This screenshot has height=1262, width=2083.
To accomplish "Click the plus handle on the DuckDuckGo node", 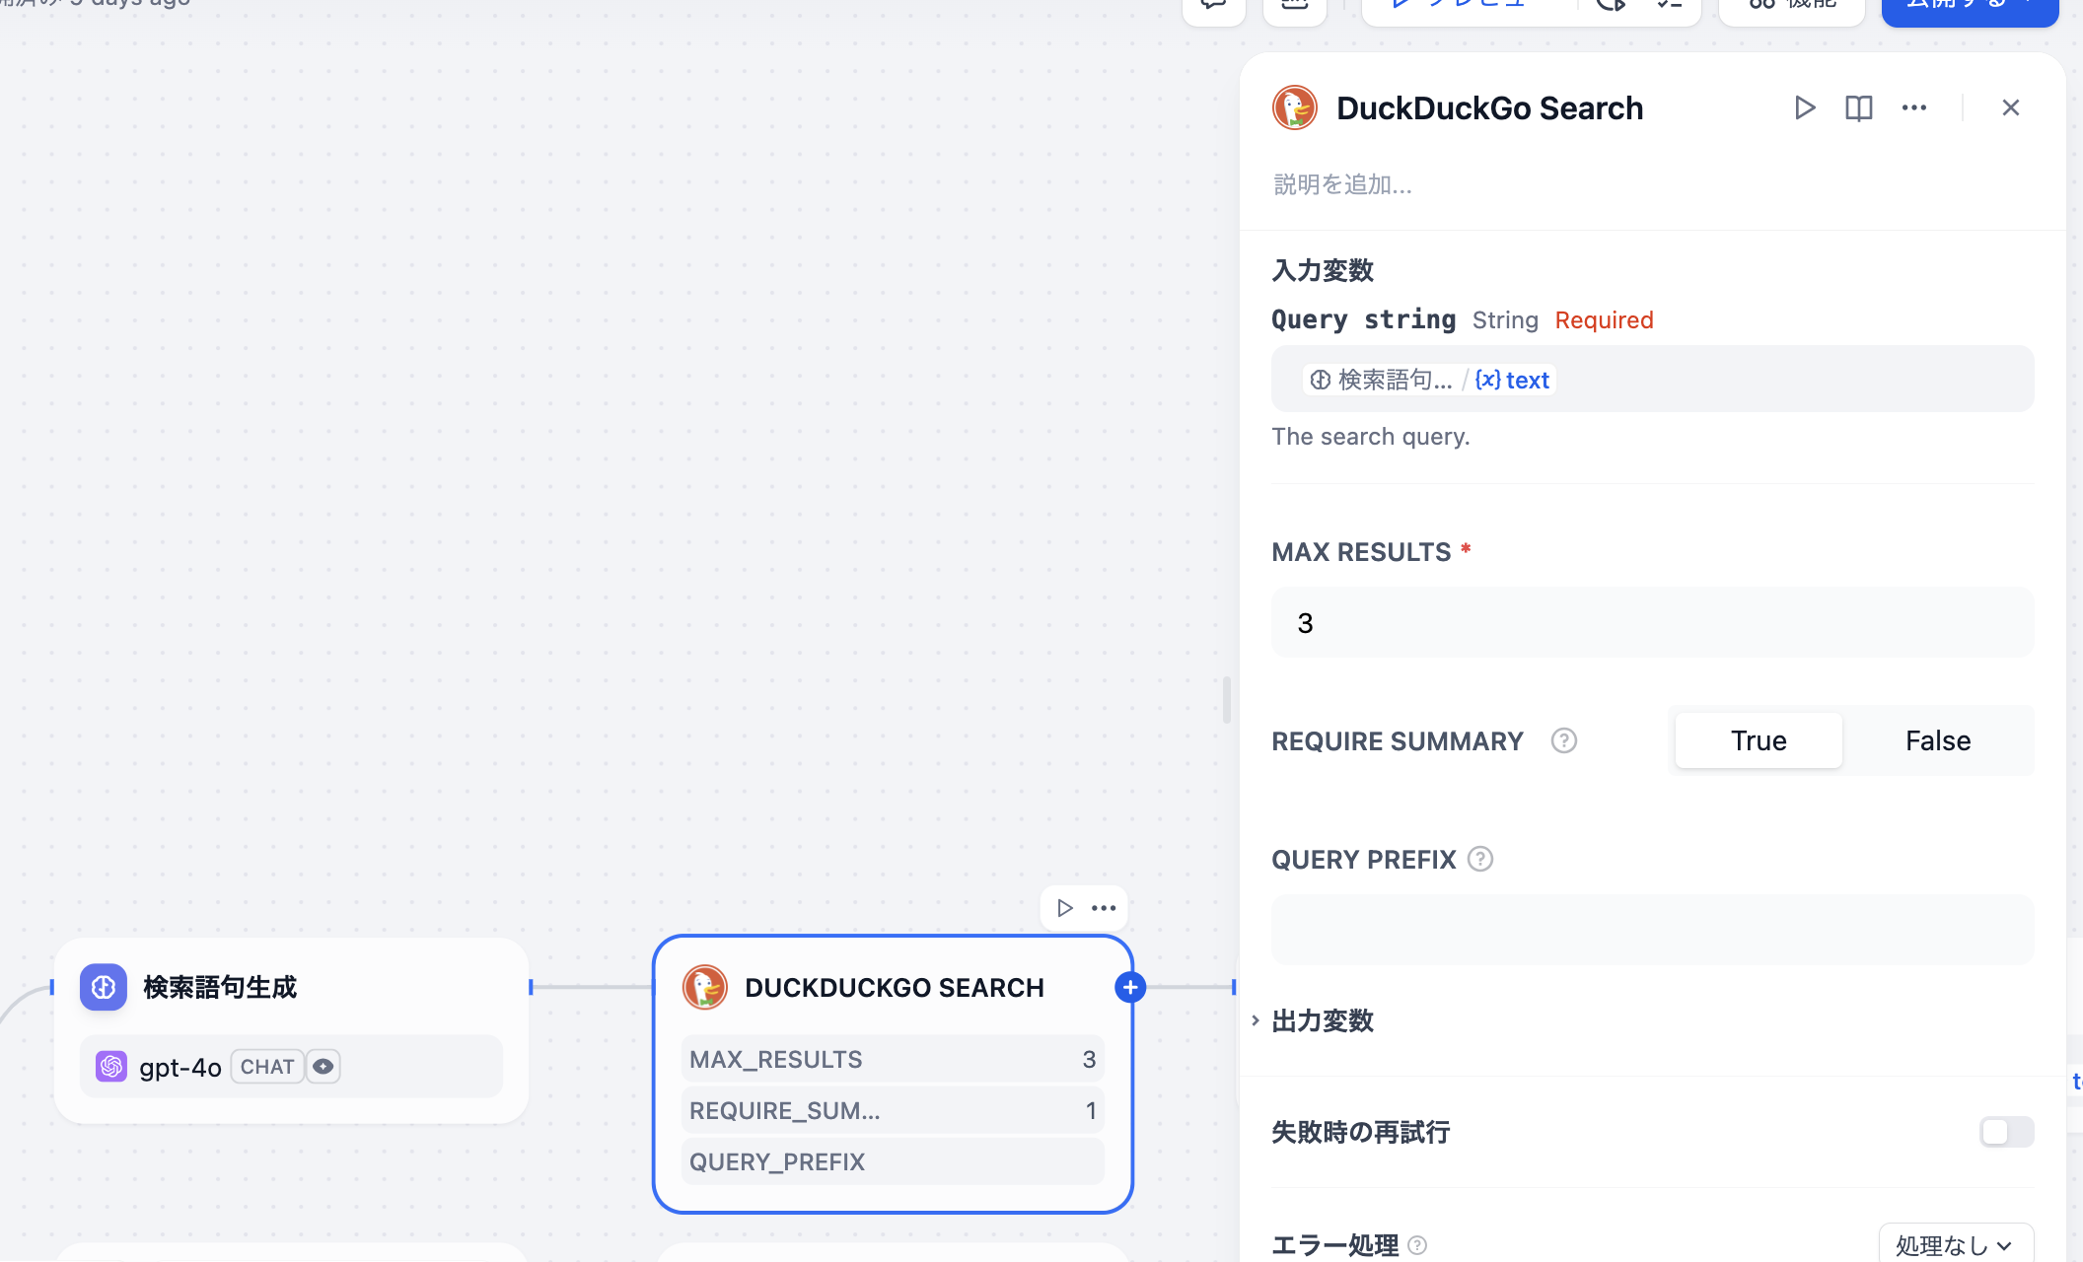I will (1130, 987).
